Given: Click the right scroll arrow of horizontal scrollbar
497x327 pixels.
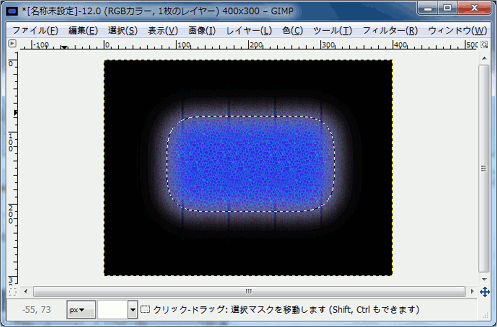Looking at the screenshot, I should point(472,292).
